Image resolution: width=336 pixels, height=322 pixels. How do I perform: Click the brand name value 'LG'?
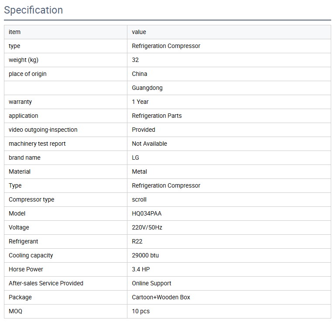[135, 158]
